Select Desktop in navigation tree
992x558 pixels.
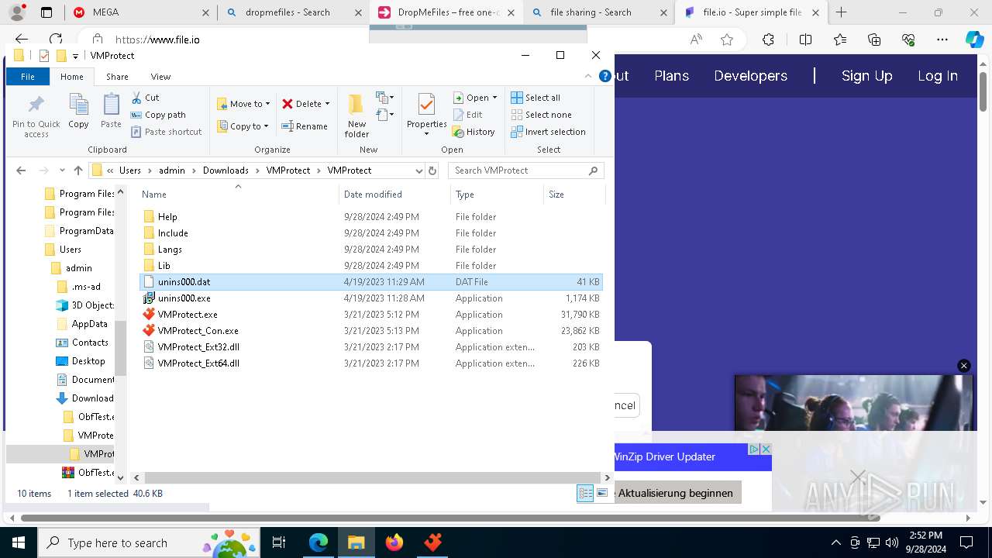(88, 361)
